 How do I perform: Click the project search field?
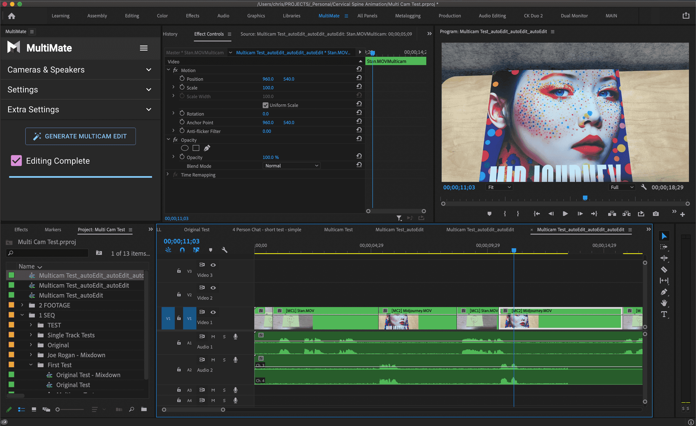48,253
